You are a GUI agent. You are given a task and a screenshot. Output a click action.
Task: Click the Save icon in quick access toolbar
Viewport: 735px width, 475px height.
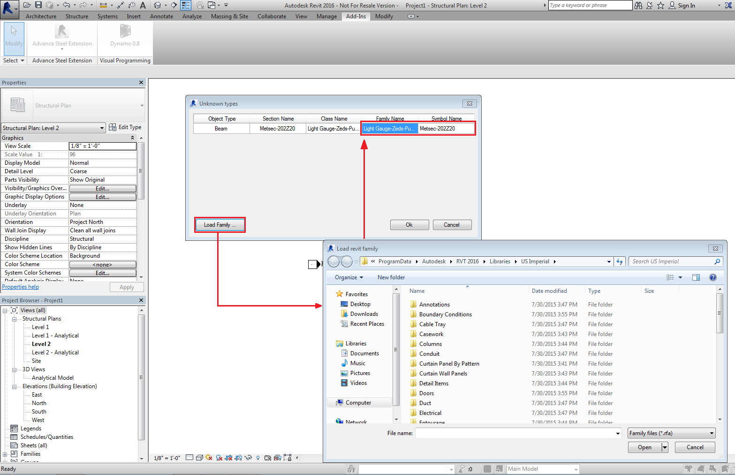click(38, 5)
